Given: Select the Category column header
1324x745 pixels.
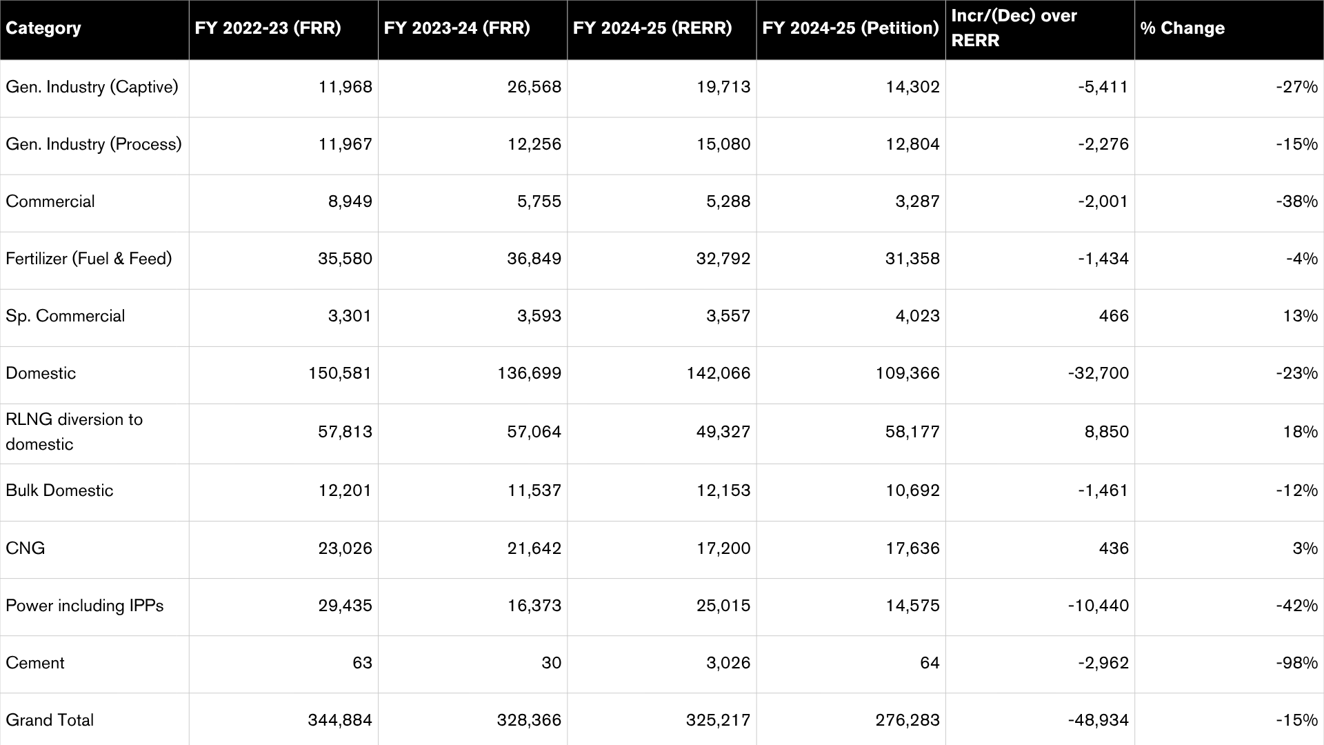Looking at the screenshot, I should (x=94, y=30).
